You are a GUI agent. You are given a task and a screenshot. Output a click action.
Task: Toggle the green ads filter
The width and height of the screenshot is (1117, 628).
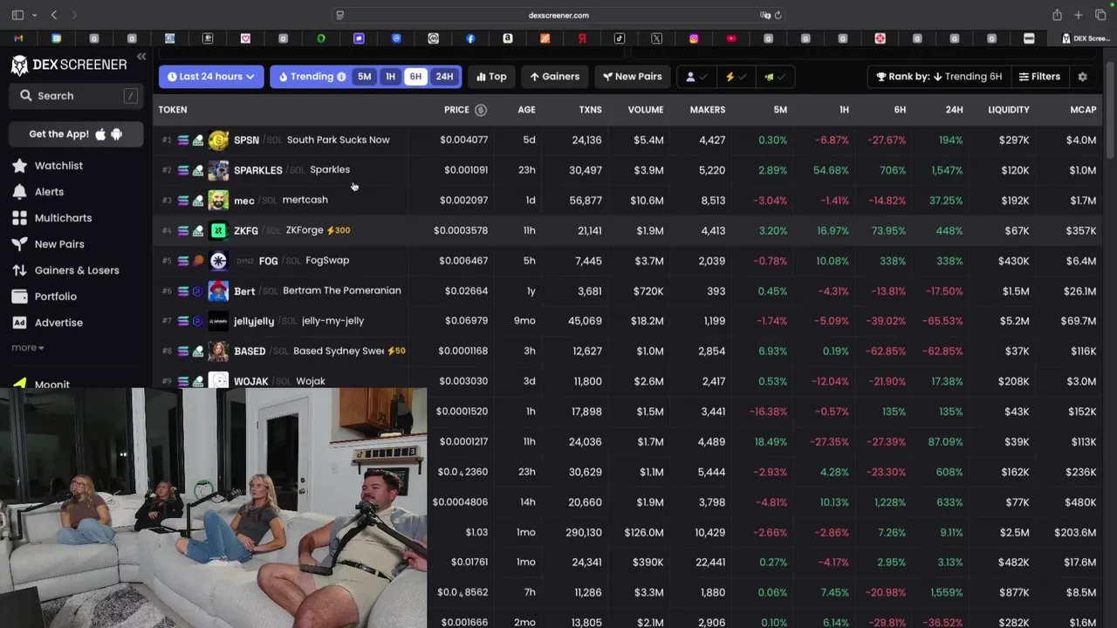774,77
